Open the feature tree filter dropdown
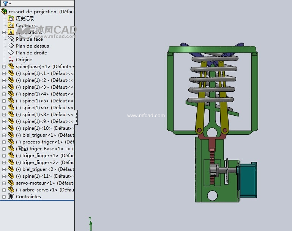The height and width of the screenshot is (231, 292). click(10, 3)
